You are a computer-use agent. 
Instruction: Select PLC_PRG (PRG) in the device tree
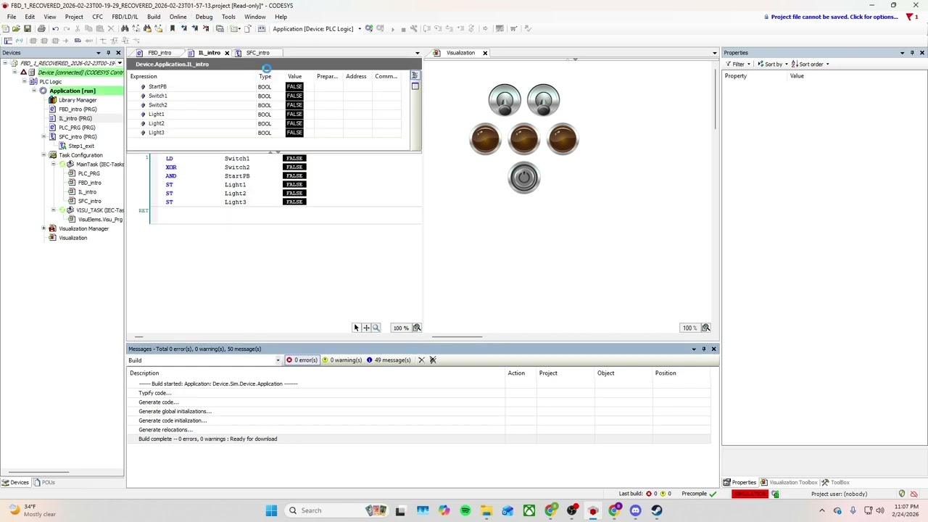77,128
